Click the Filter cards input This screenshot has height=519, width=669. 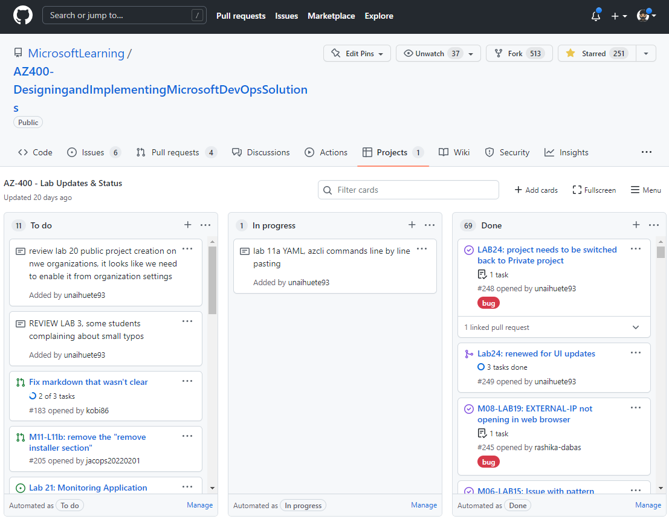pyautogui.click(x=409, y=190)
